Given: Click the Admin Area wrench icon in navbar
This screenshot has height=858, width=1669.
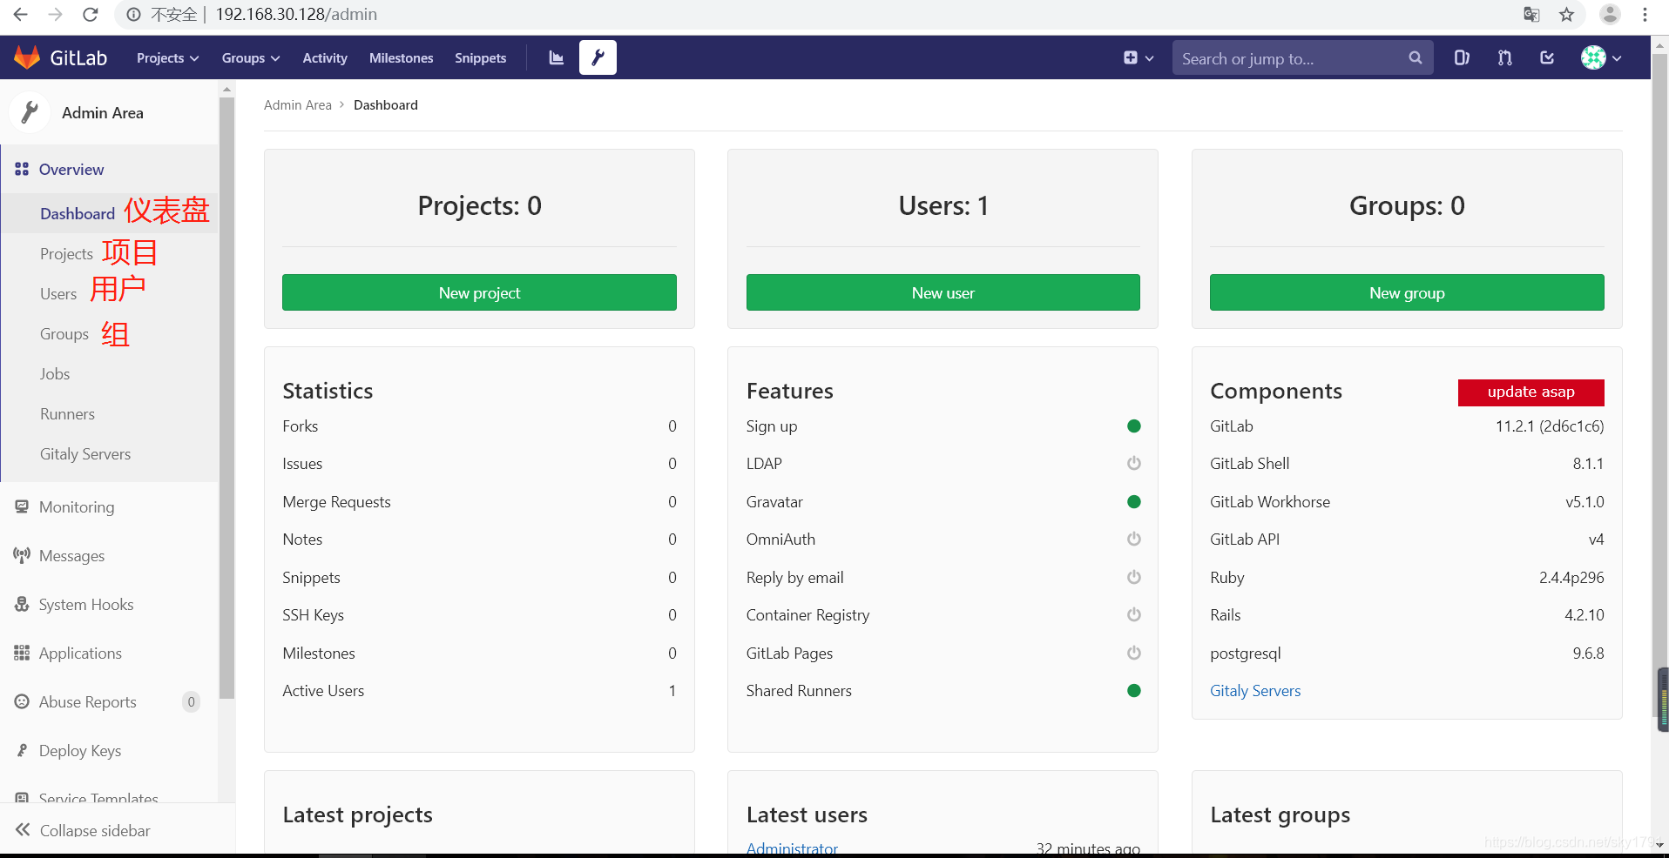Looking at the screenshot, I should tap(598, 57).
